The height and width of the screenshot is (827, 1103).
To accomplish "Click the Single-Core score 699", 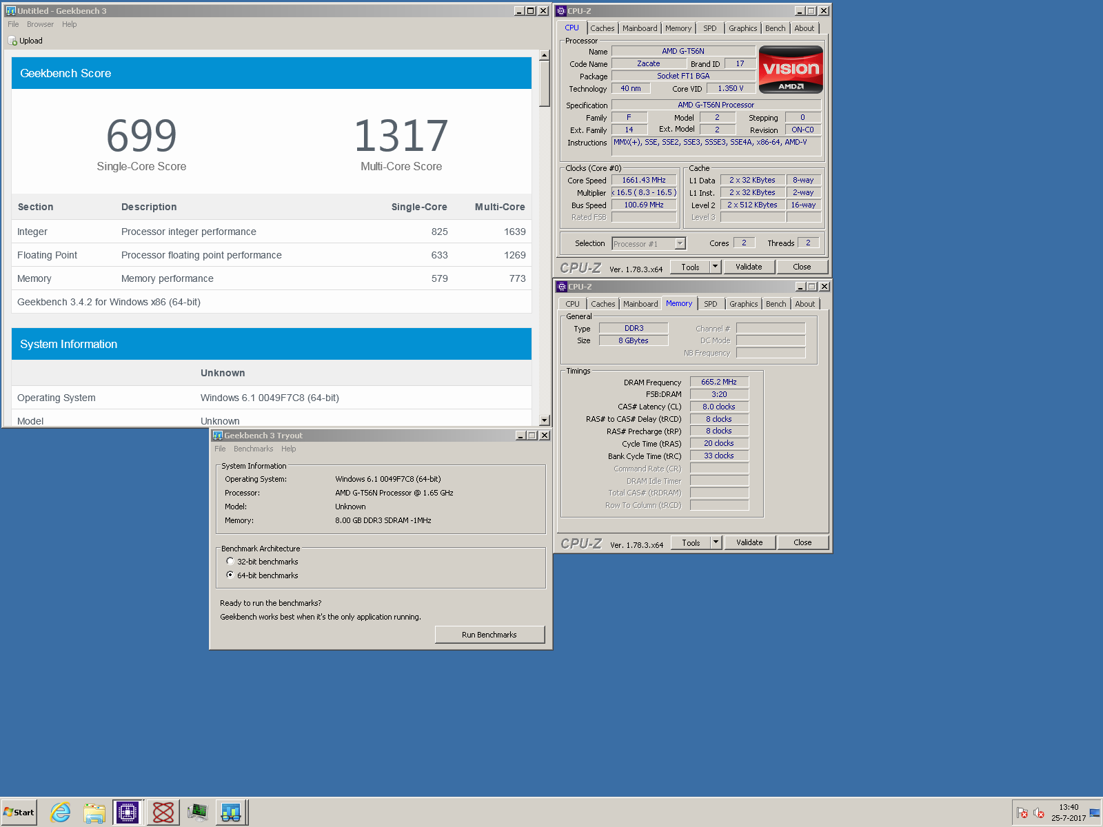I will pyautogui.click(x=141, y=136).
